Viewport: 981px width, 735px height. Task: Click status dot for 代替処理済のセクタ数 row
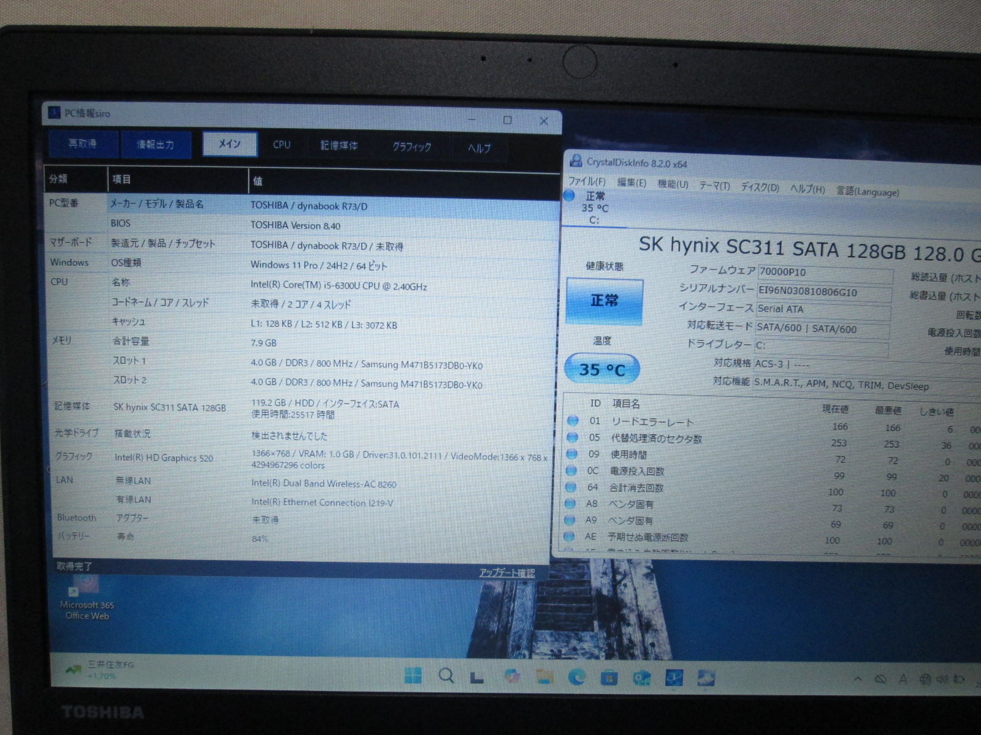coord(573,437)
